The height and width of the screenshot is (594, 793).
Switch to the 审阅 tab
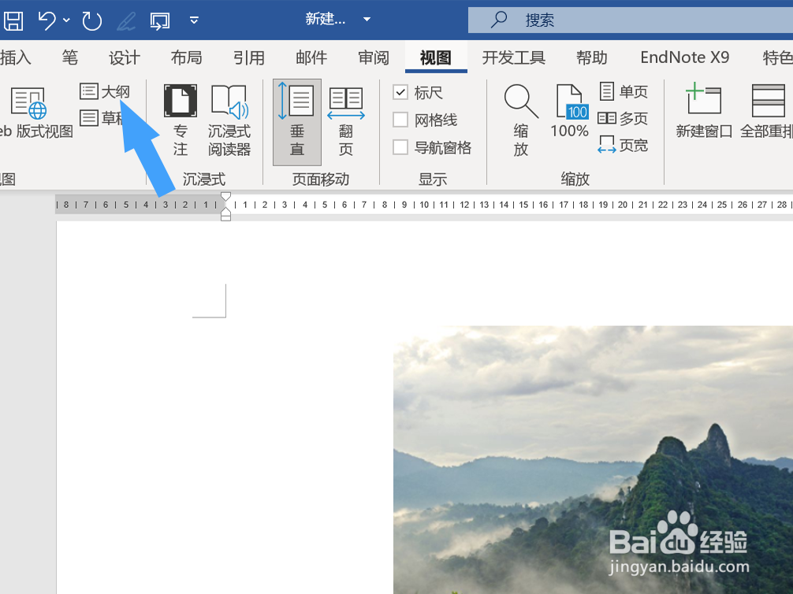373,58
